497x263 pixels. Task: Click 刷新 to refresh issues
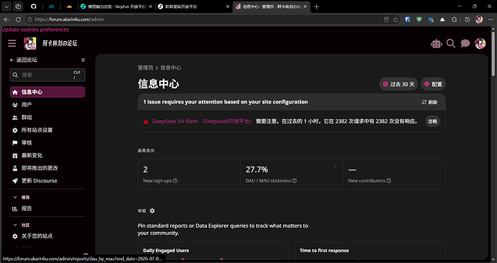click(x=429, y=102)
